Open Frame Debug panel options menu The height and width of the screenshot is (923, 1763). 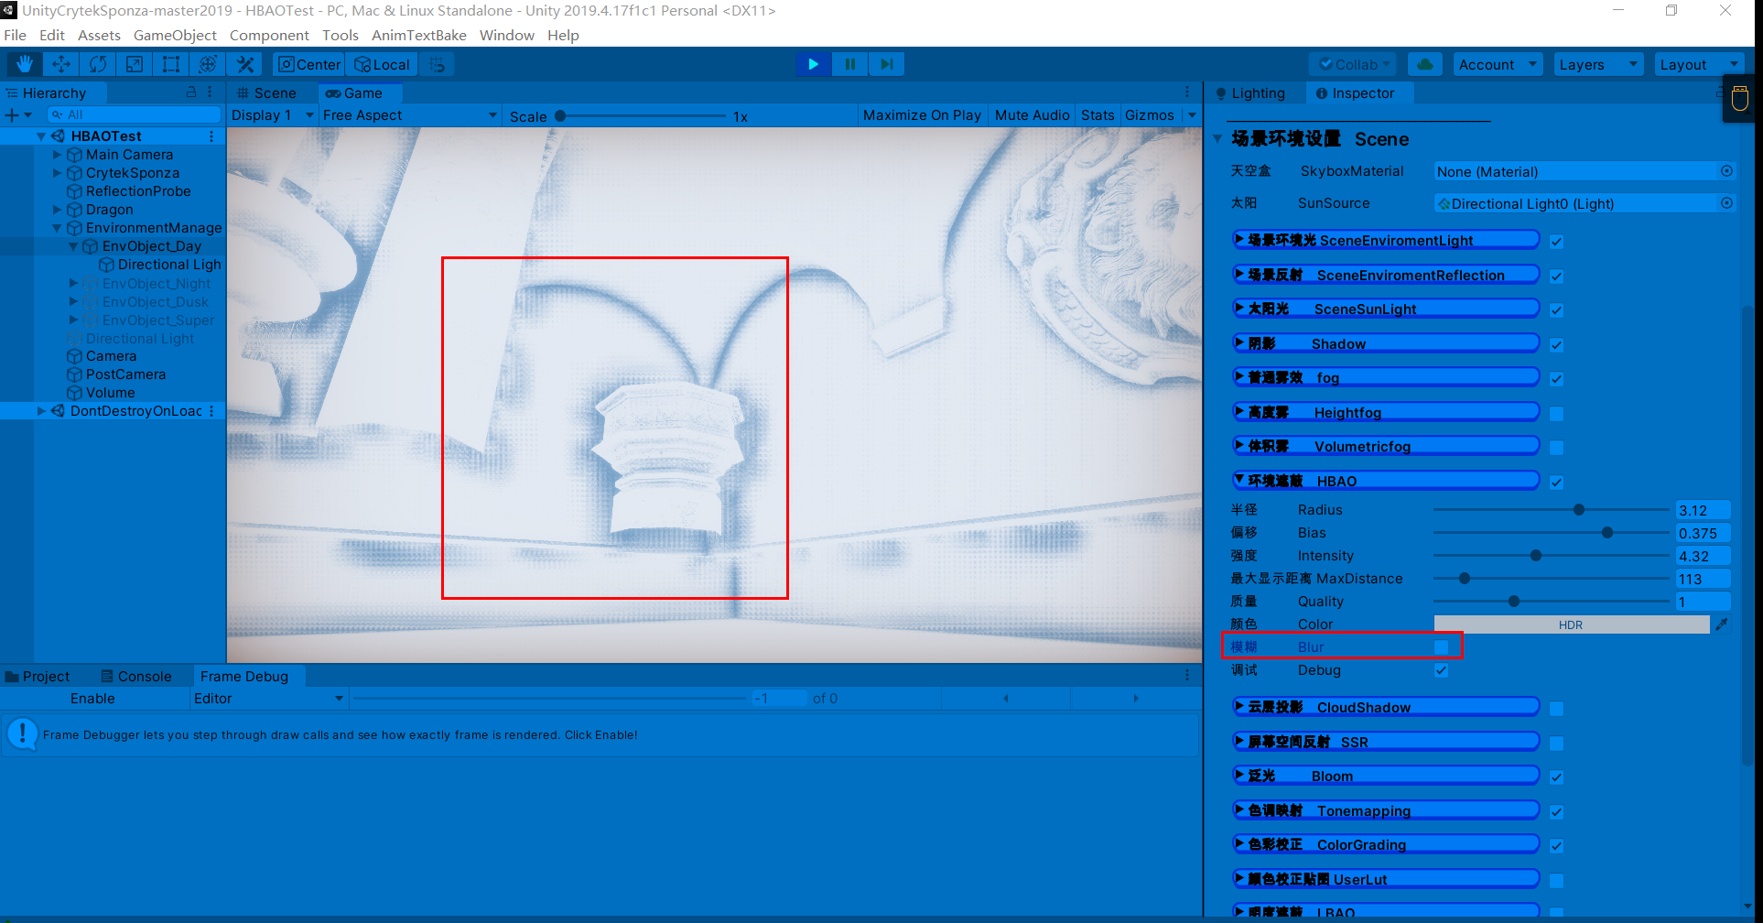(x=1187, y=676)
